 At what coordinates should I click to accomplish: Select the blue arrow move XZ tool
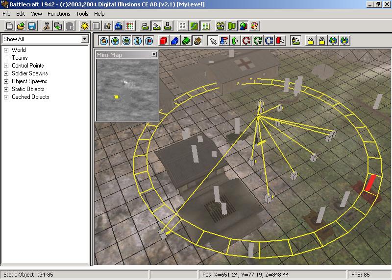pyautogui.click(x=224, y=41)
